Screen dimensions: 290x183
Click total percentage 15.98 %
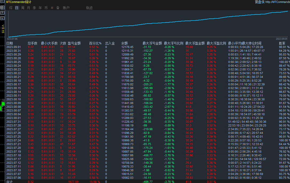pos(95,181)
